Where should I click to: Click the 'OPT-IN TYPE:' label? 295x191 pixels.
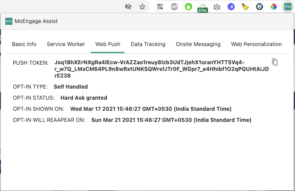30,87
